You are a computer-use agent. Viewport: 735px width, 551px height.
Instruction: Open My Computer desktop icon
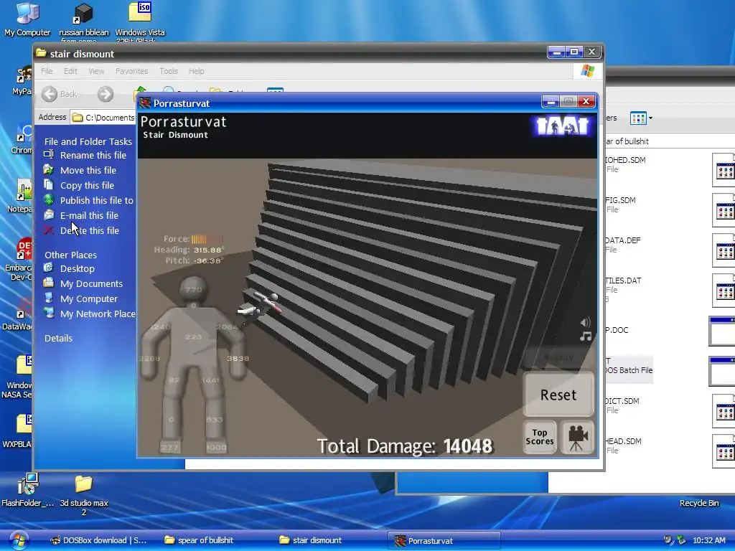[27, 19]
